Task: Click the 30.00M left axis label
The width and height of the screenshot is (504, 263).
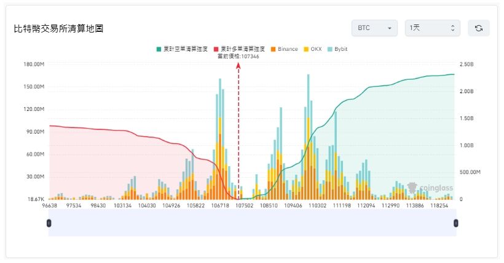Action: coord(36,177)
